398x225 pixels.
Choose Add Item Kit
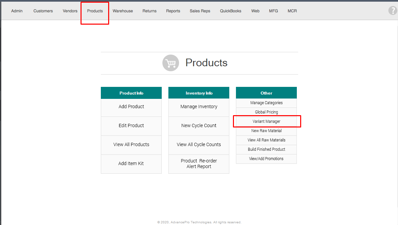(131, 164)
